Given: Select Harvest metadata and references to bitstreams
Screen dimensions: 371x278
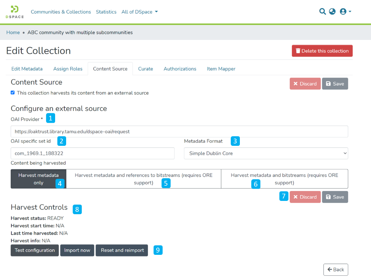Looking at the screenshot, I should [143, 179].
